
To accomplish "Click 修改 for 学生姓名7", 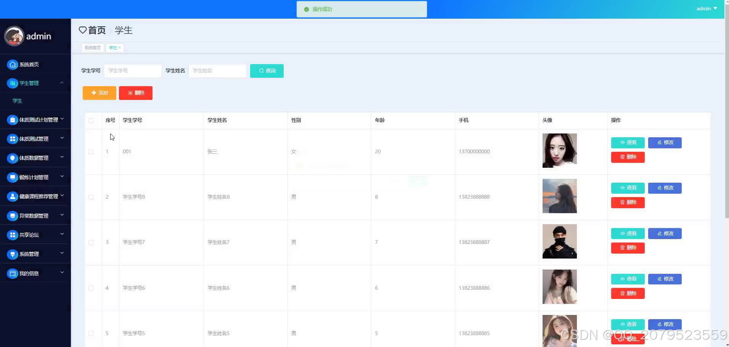I will click(665, 233).
